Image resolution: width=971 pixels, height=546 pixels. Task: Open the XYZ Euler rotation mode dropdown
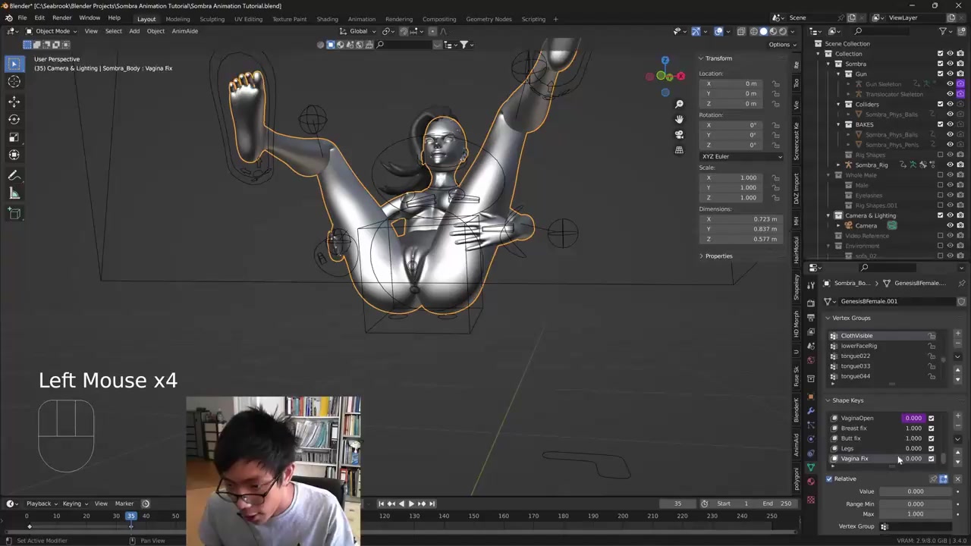(x=741, y=156)
